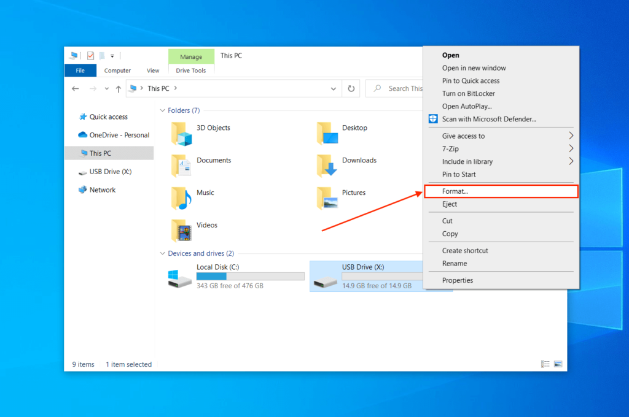The height and width of the screenshot is (417, 629).
Task: Open Properties for the USB drive
Action: pyautogui.click(x=458, y=280)
